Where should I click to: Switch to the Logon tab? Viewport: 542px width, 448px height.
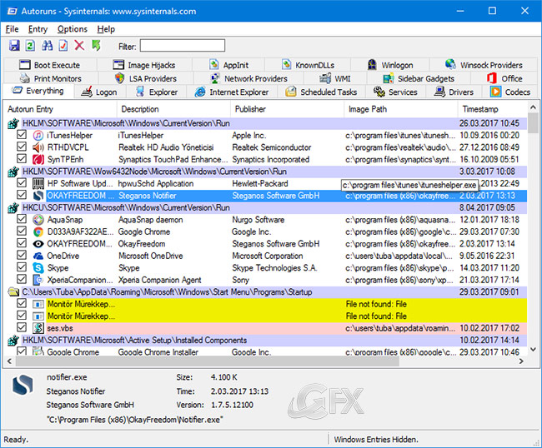[100, 92]
